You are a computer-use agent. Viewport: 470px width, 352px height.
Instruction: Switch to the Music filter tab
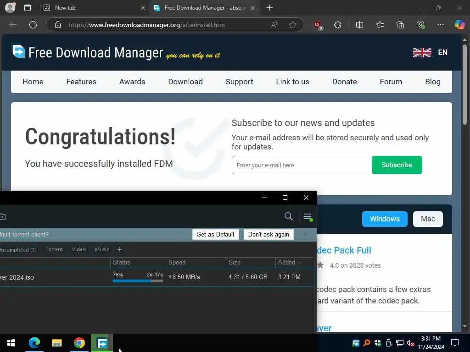tap(102, 249)
